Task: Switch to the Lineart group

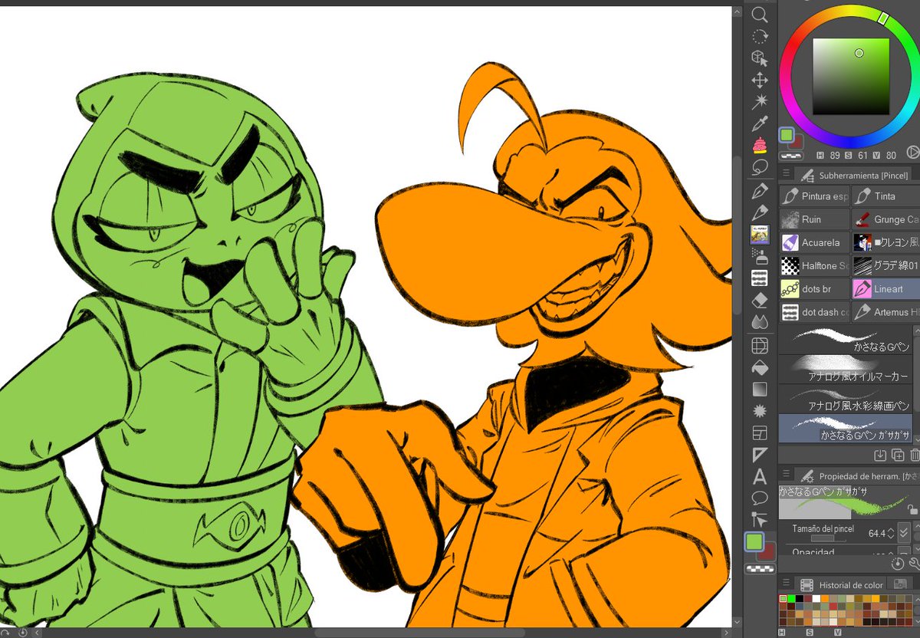Action: (x=886, y=289)
